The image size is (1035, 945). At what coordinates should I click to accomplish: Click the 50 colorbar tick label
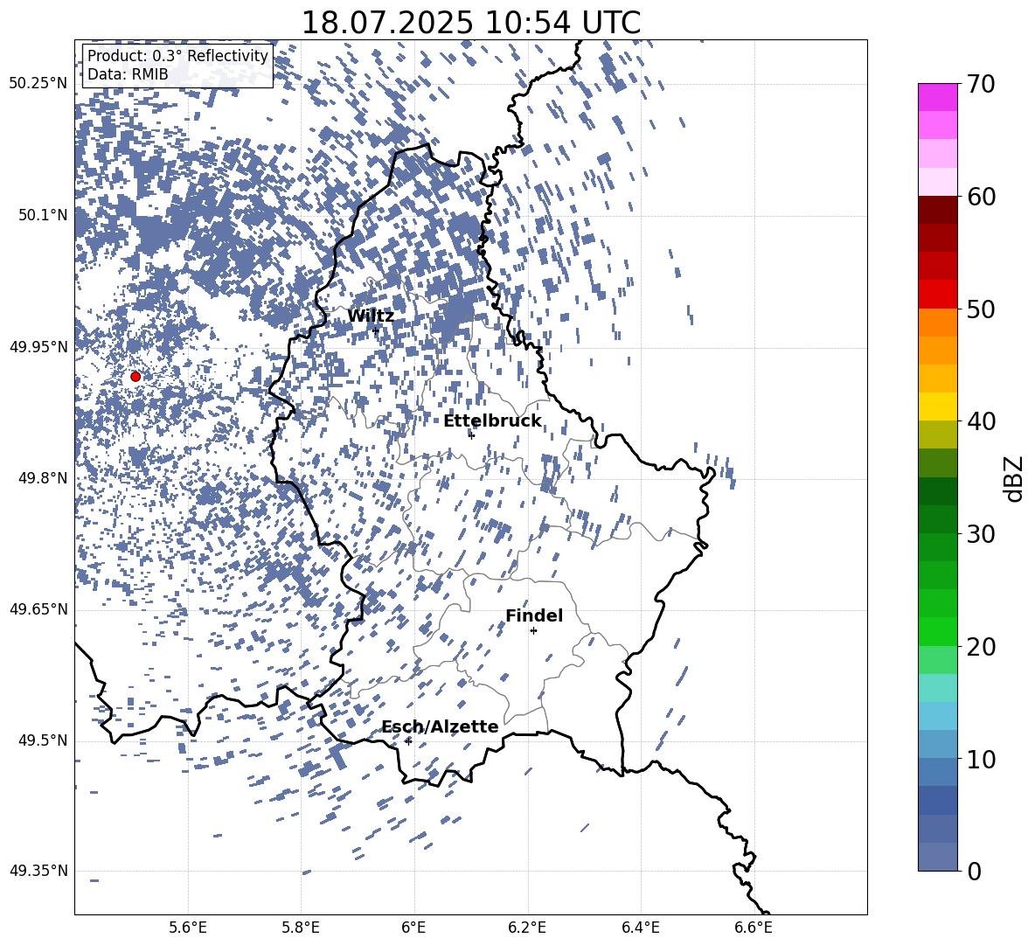coord(981,309)
